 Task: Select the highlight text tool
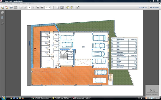click(72, 7)
